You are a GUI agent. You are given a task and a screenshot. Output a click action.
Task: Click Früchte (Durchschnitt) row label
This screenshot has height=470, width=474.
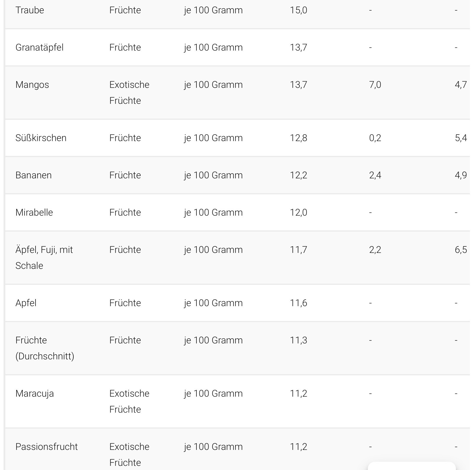click(45, 348)
